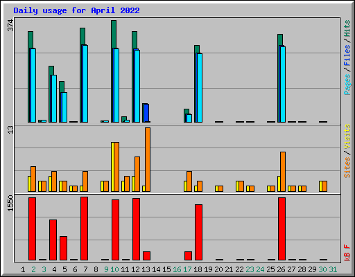Click the cyan pages bar for day 18
Image resolution: width=355 pixels, height=277 pixels.
click(200, 88)
